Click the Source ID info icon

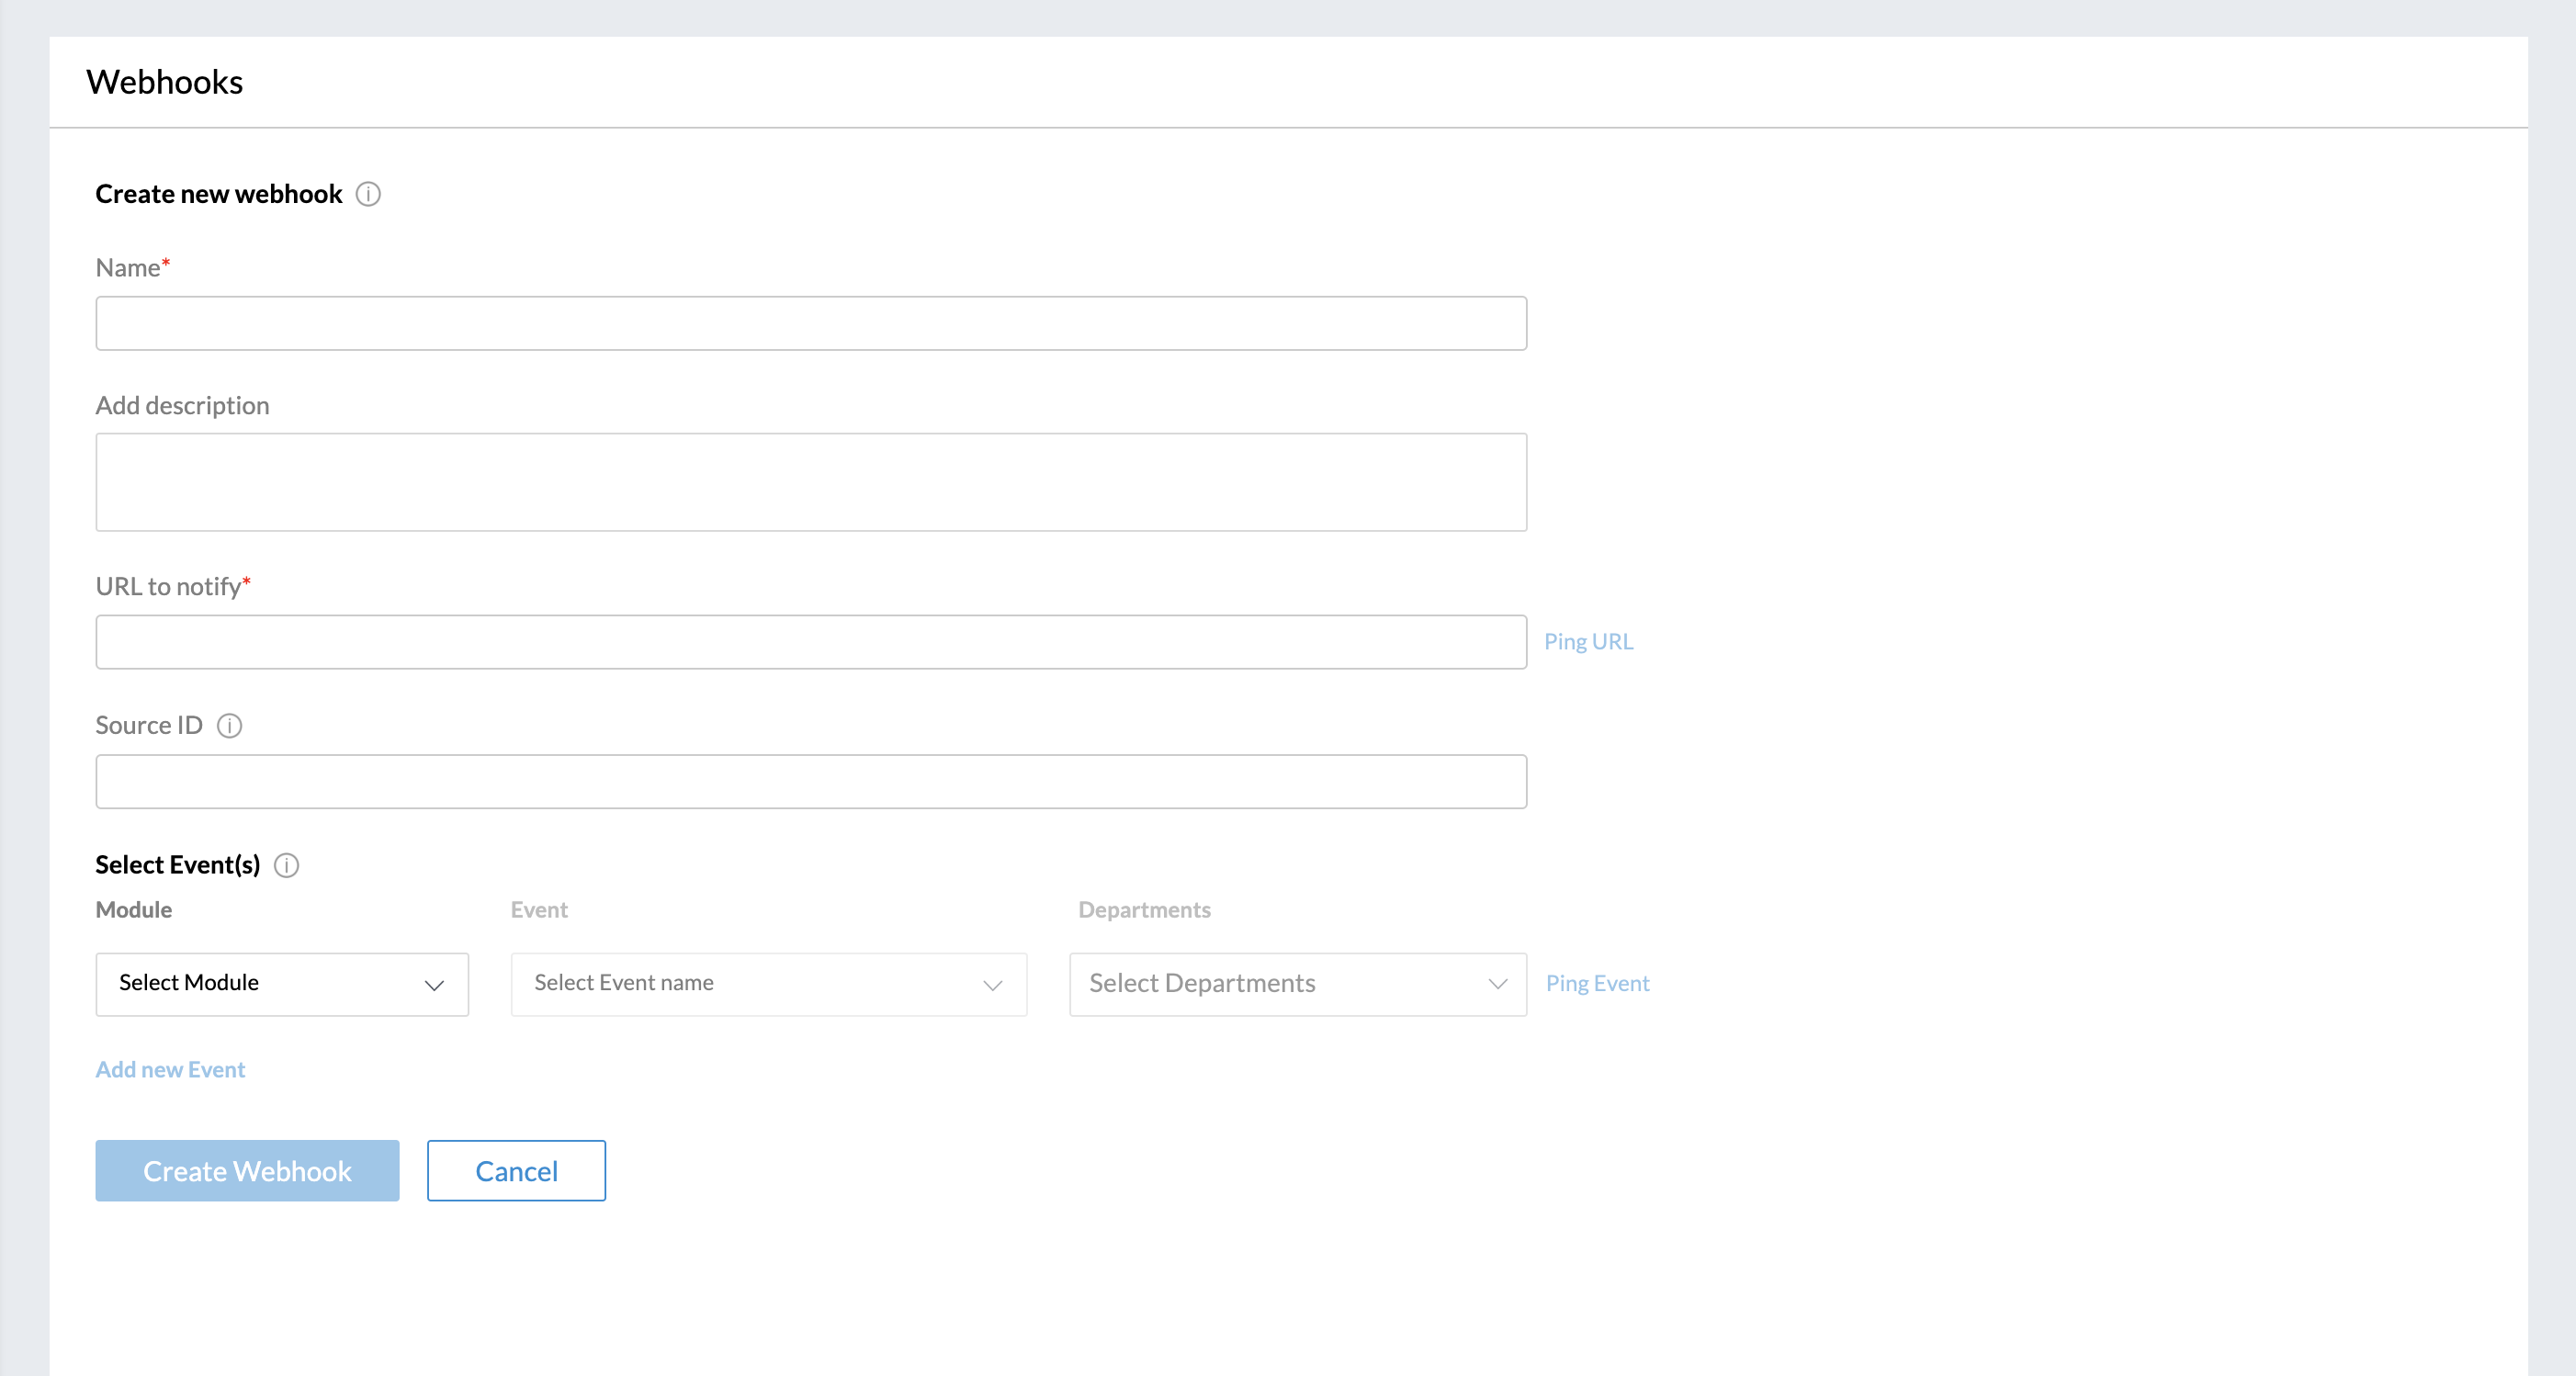[x=229, y=725]
